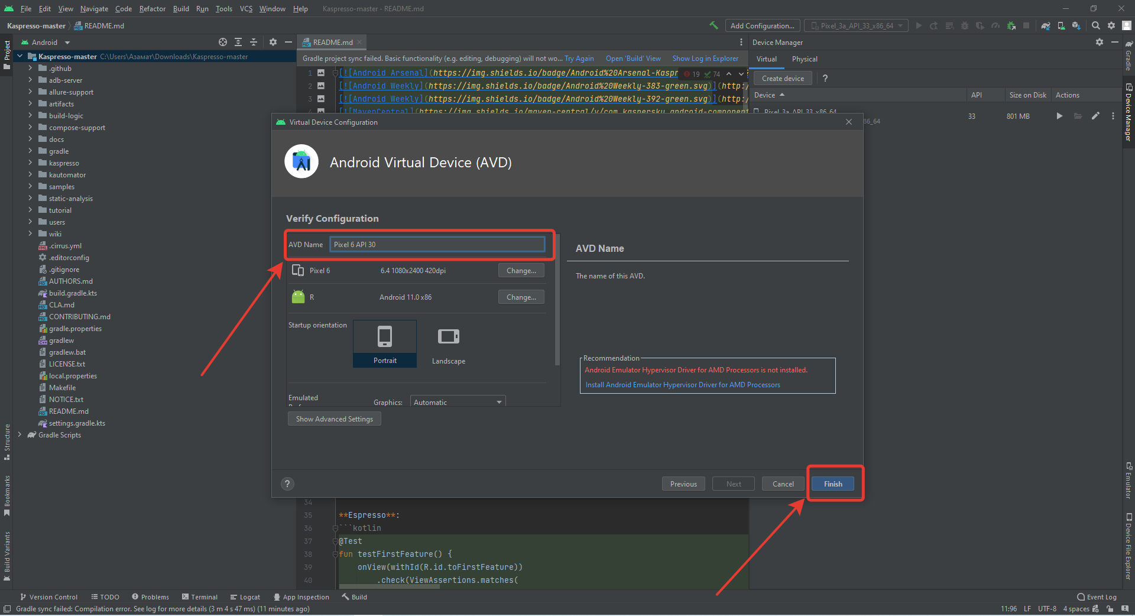Click Show Log in Explorer link
Screen dimensions: 1135x616
(705, 59)
